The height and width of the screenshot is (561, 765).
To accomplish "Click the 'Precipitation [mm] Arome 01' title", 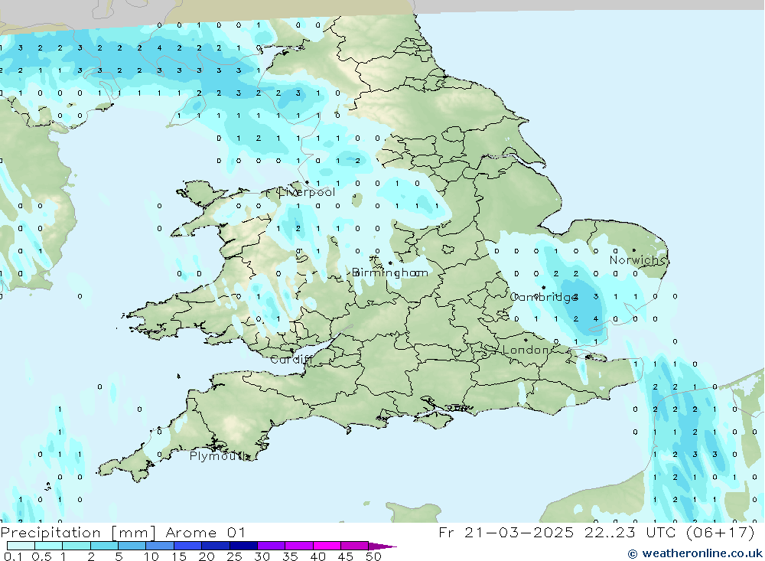I will 123,533.
